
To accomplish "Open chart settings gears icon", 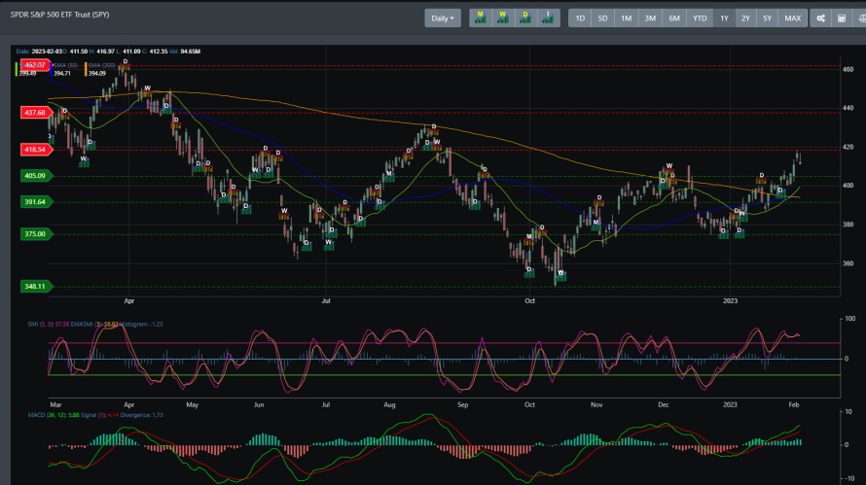I will pos(820,18).
